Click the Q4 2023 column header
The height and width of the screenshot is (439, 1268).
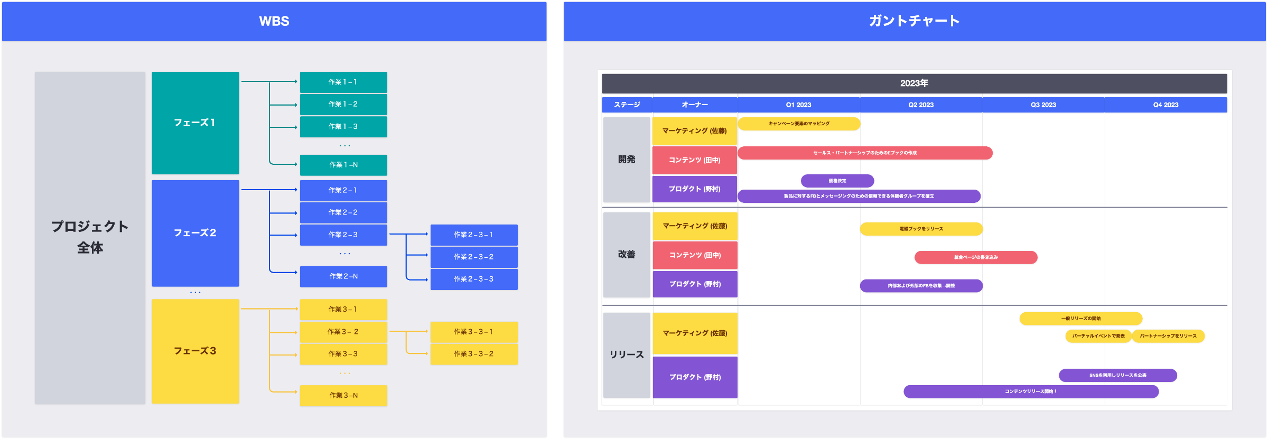1166,105
